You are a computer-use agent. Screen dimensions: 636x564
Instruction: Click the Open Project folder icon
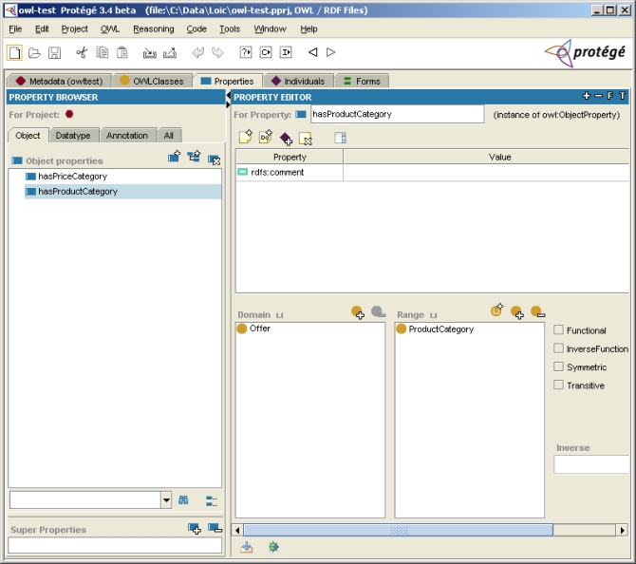(35, 53)
